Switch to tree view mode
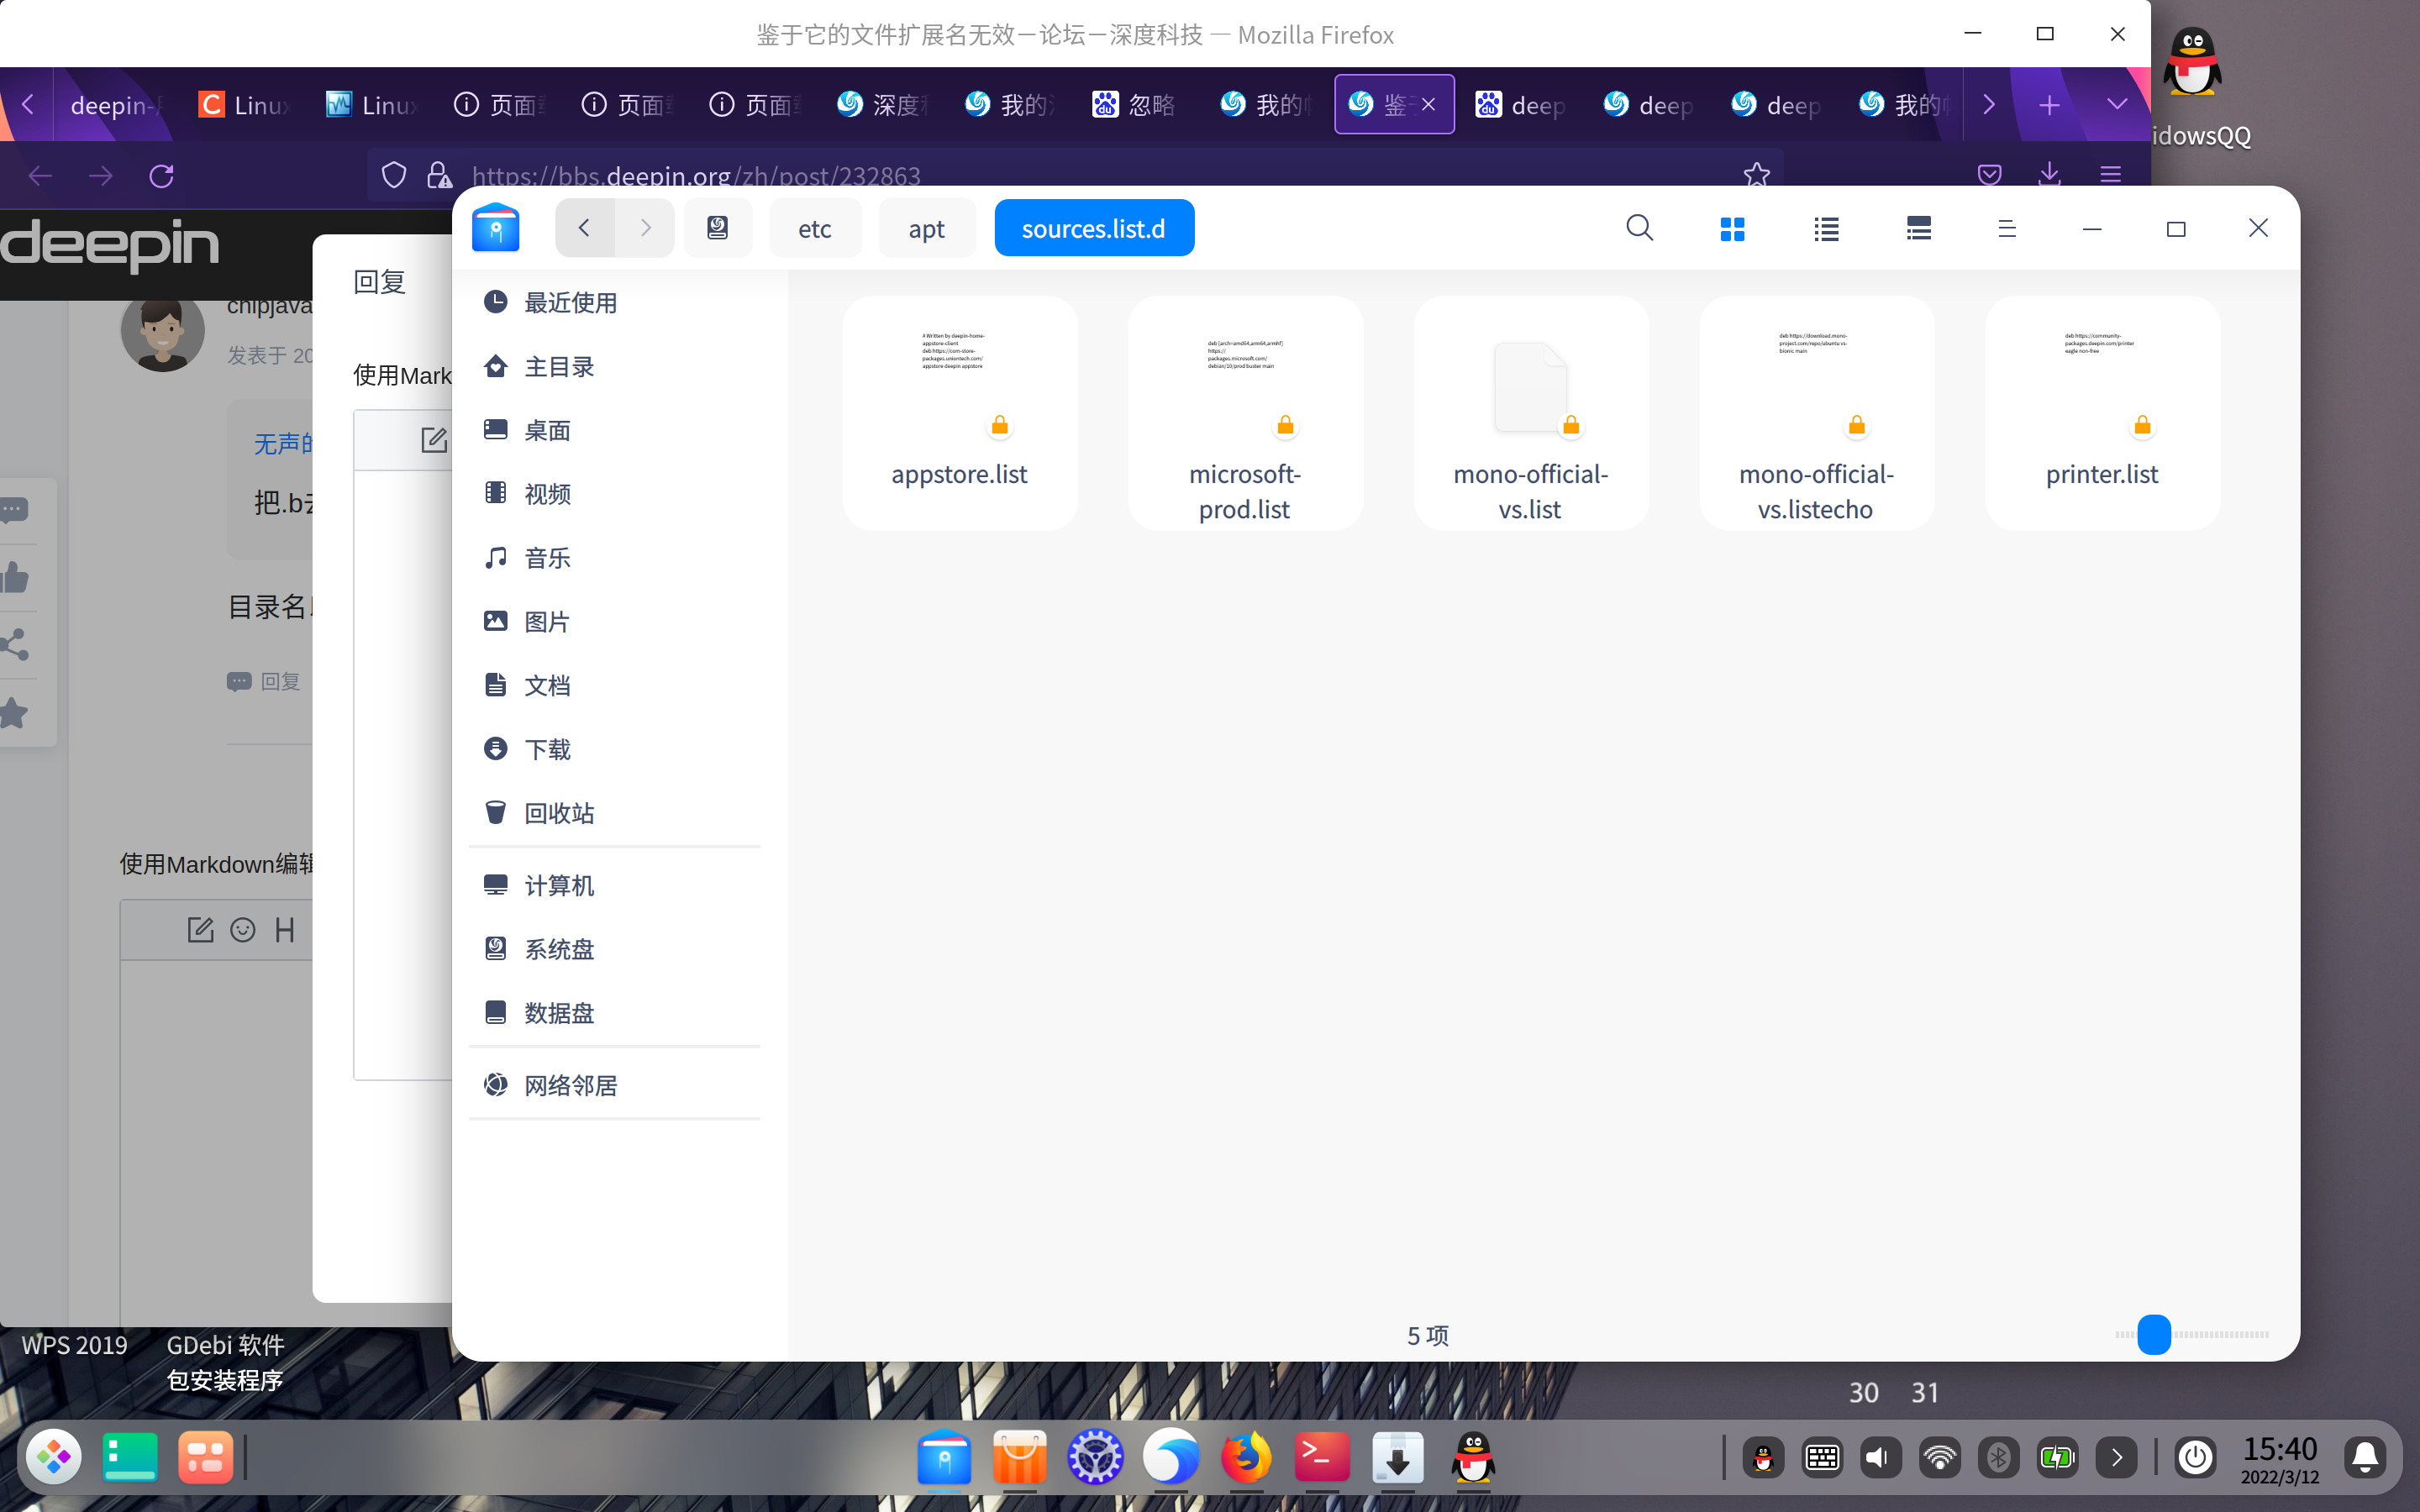This screenshot has width=2420, height=1512. (x=1918, y=229)
